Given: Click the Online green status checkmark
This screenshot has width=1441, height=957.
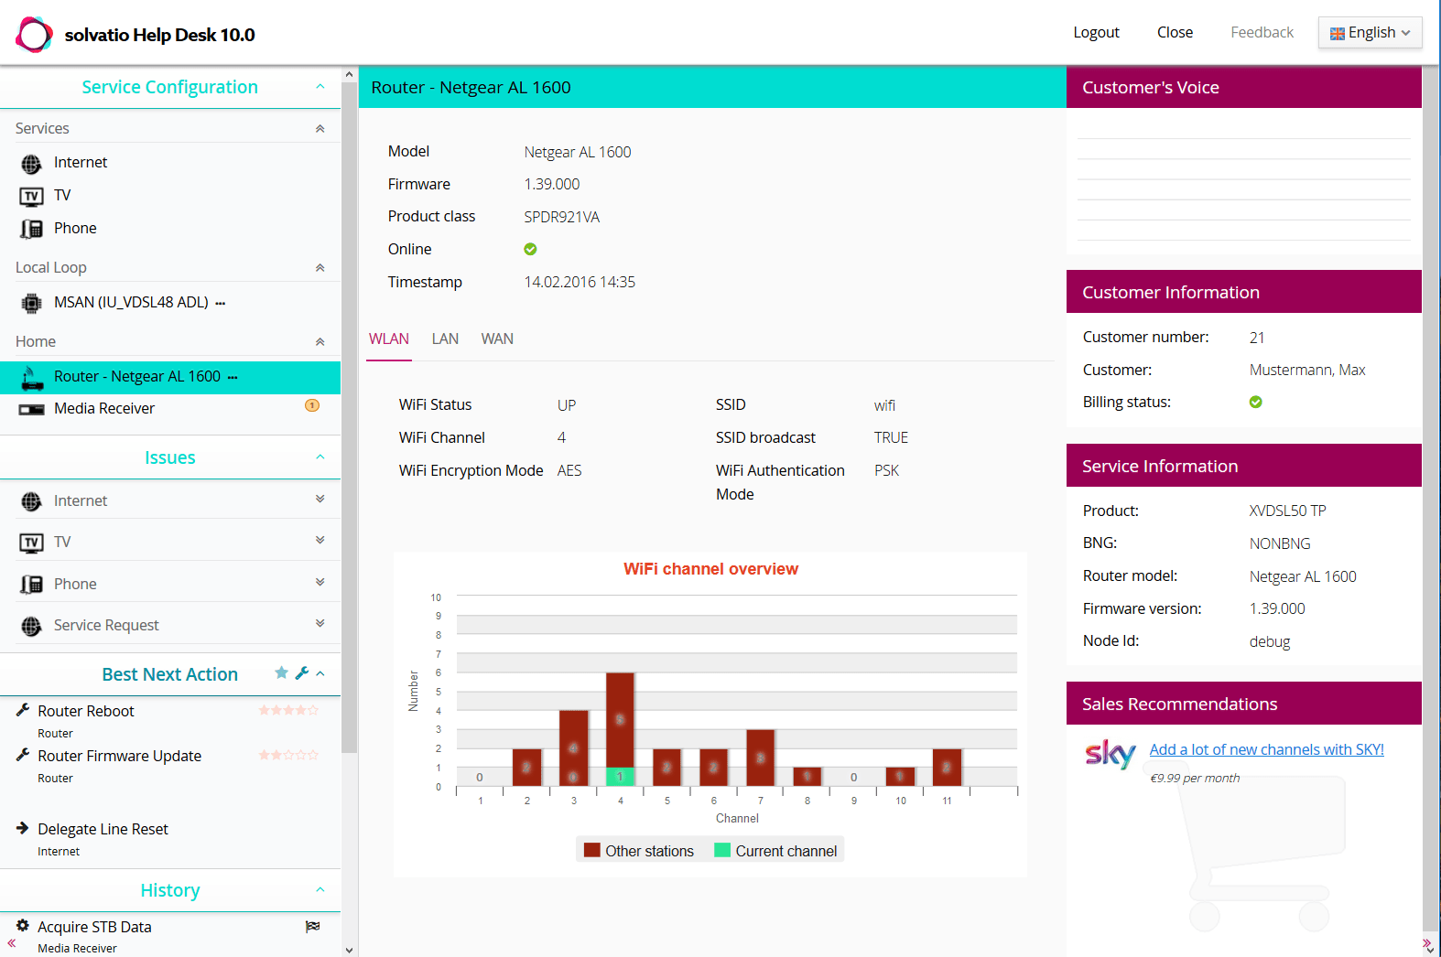Looking at the screenshot, I should pyautogui.click(x=530, y=249).
